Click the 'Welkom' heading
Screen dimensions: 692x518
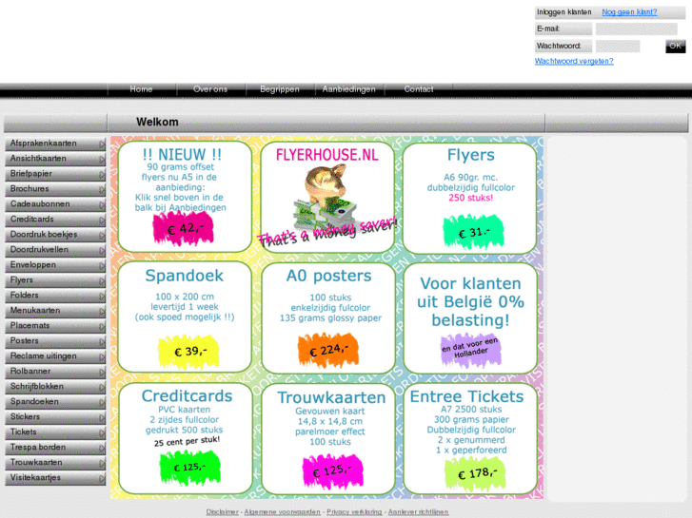(x=157, y=122)
